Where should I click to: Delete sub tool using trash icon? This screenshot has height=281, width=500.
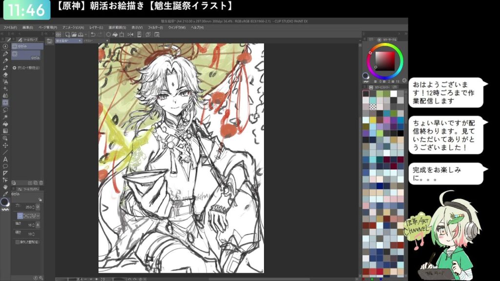tap(41, 182)
